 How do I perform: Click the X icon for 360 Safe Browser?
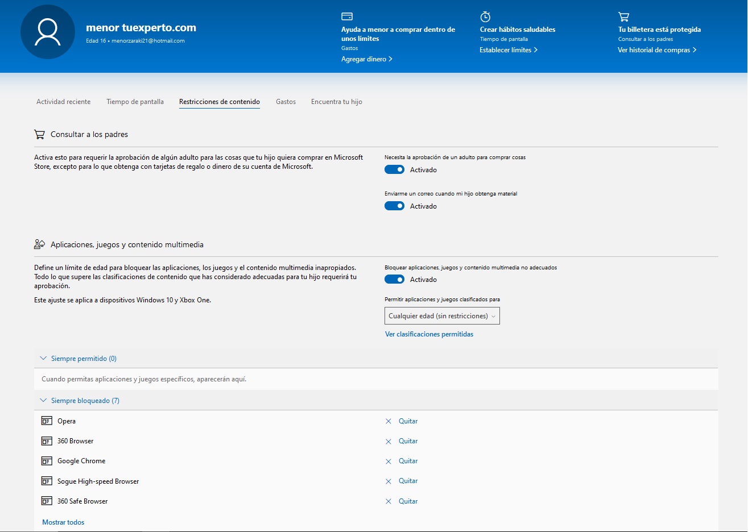click(389, 501)
